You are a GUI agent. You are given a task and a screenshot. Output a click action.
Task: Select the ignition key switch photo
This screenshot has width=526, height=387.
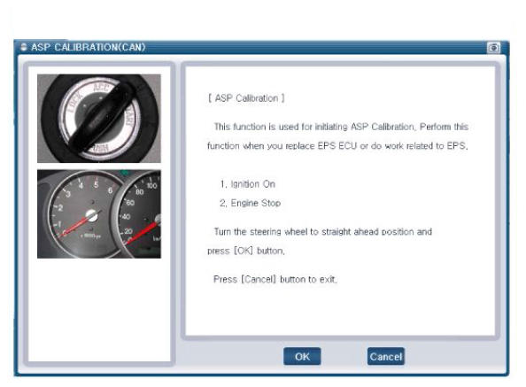pyautogui.click(x=99, y=119)
